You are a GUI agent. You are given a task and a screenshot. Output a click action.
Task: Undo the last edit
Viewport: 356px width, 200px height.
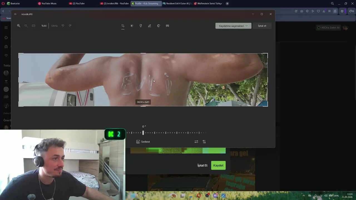pyautogui.click(x=63, y=26)
